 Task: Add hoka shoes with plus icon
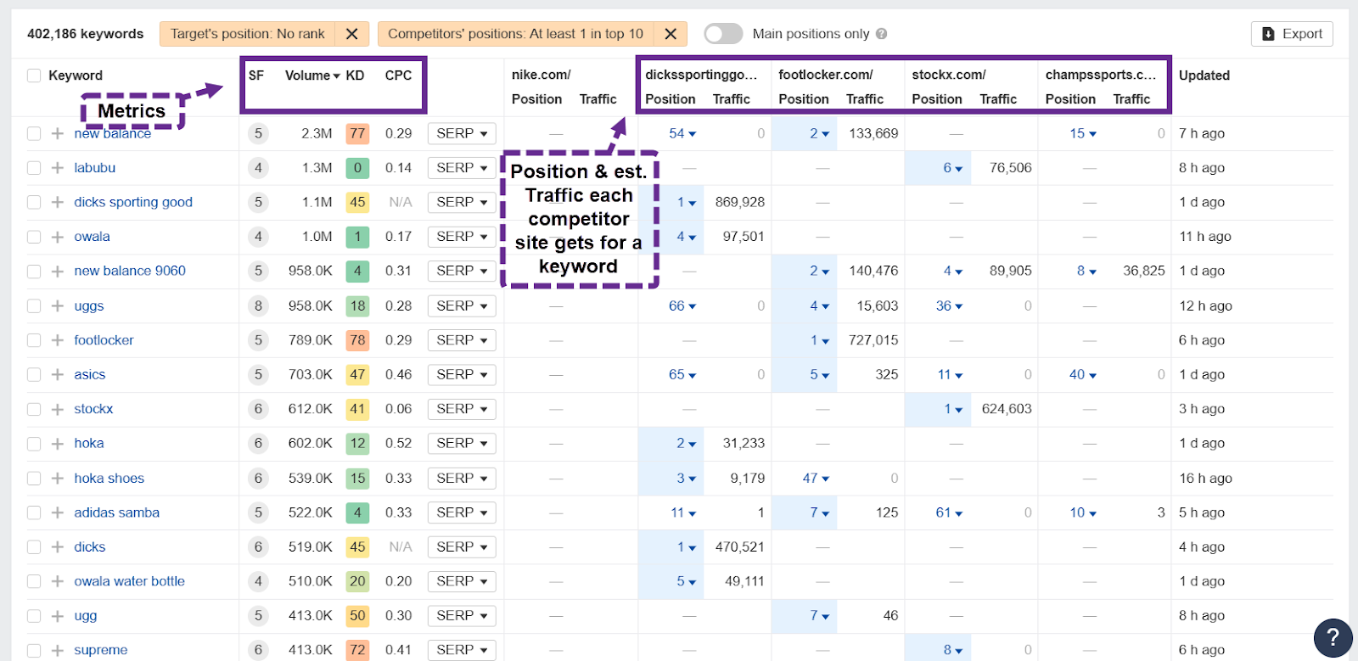click(58, 479)
